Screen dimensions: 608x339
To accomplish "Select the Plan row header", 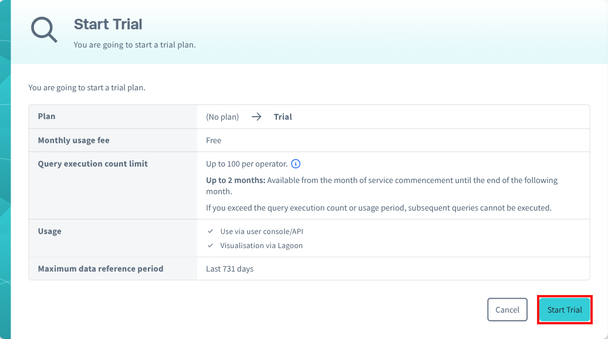I will (46, 116).
